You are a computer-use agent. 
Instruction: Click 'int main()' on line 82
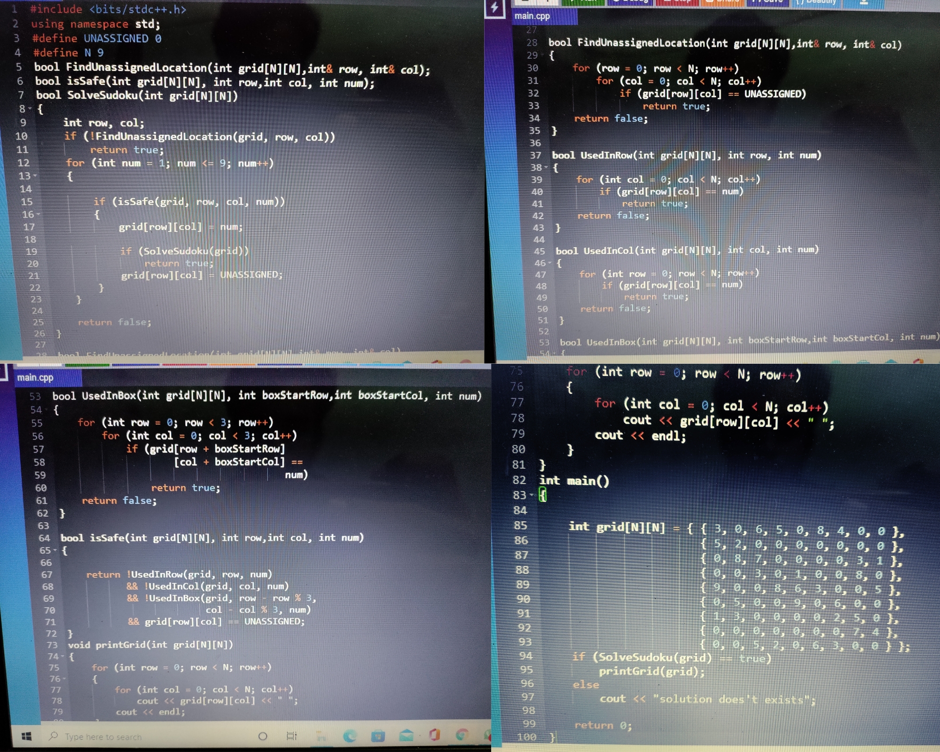click(x=574, y=480)
